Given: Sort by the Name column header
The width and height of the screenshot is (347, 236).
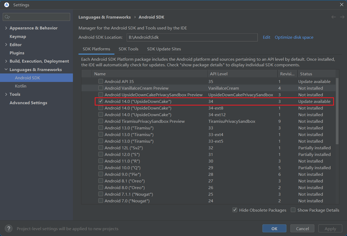Looking at the screenshot, I should click(x=149, y=74).
